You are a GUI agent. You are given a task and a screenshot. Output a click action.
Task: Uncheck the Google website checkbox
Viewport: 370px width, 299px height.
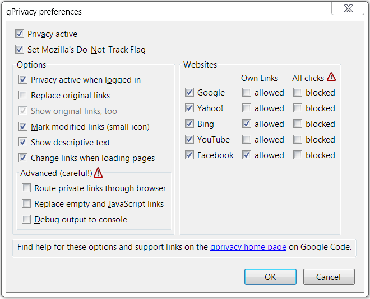[x=189, y=92]
